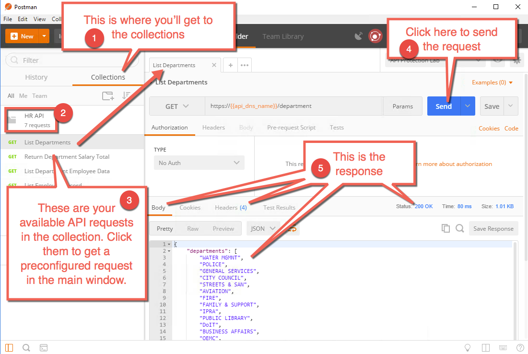Click the Params button
Viewport: 528px width, 354px height.
coord(403,106)
